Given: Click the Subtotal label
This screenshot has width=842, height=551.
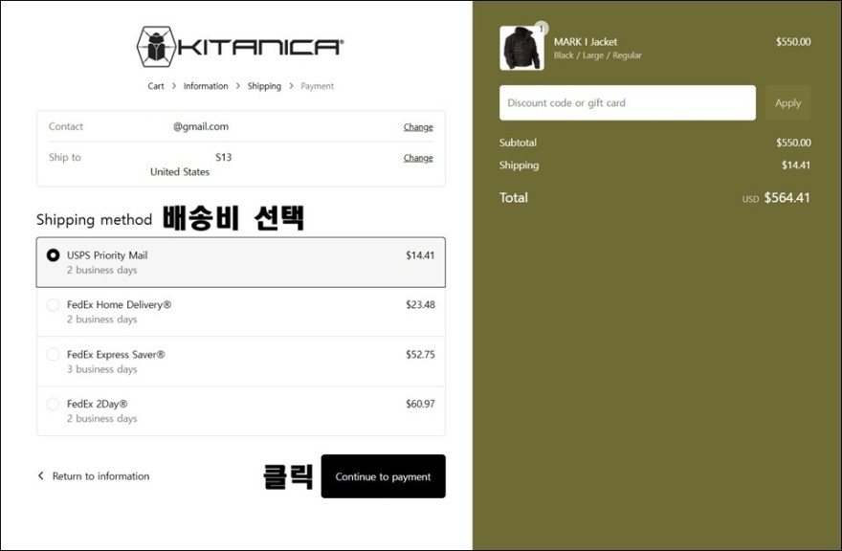Looking at the screenshot, I should click(518, 143).
